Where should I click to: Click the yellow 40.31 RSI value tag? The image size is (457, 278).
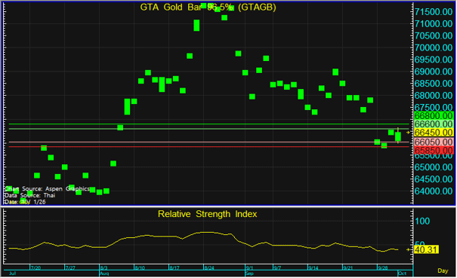tap(426, 249)
